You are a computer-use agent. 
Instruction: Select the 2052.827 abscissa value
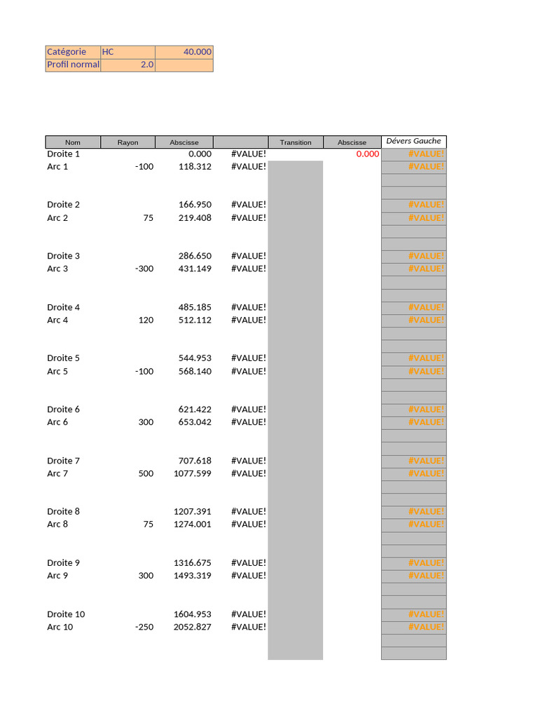[193, 627]
